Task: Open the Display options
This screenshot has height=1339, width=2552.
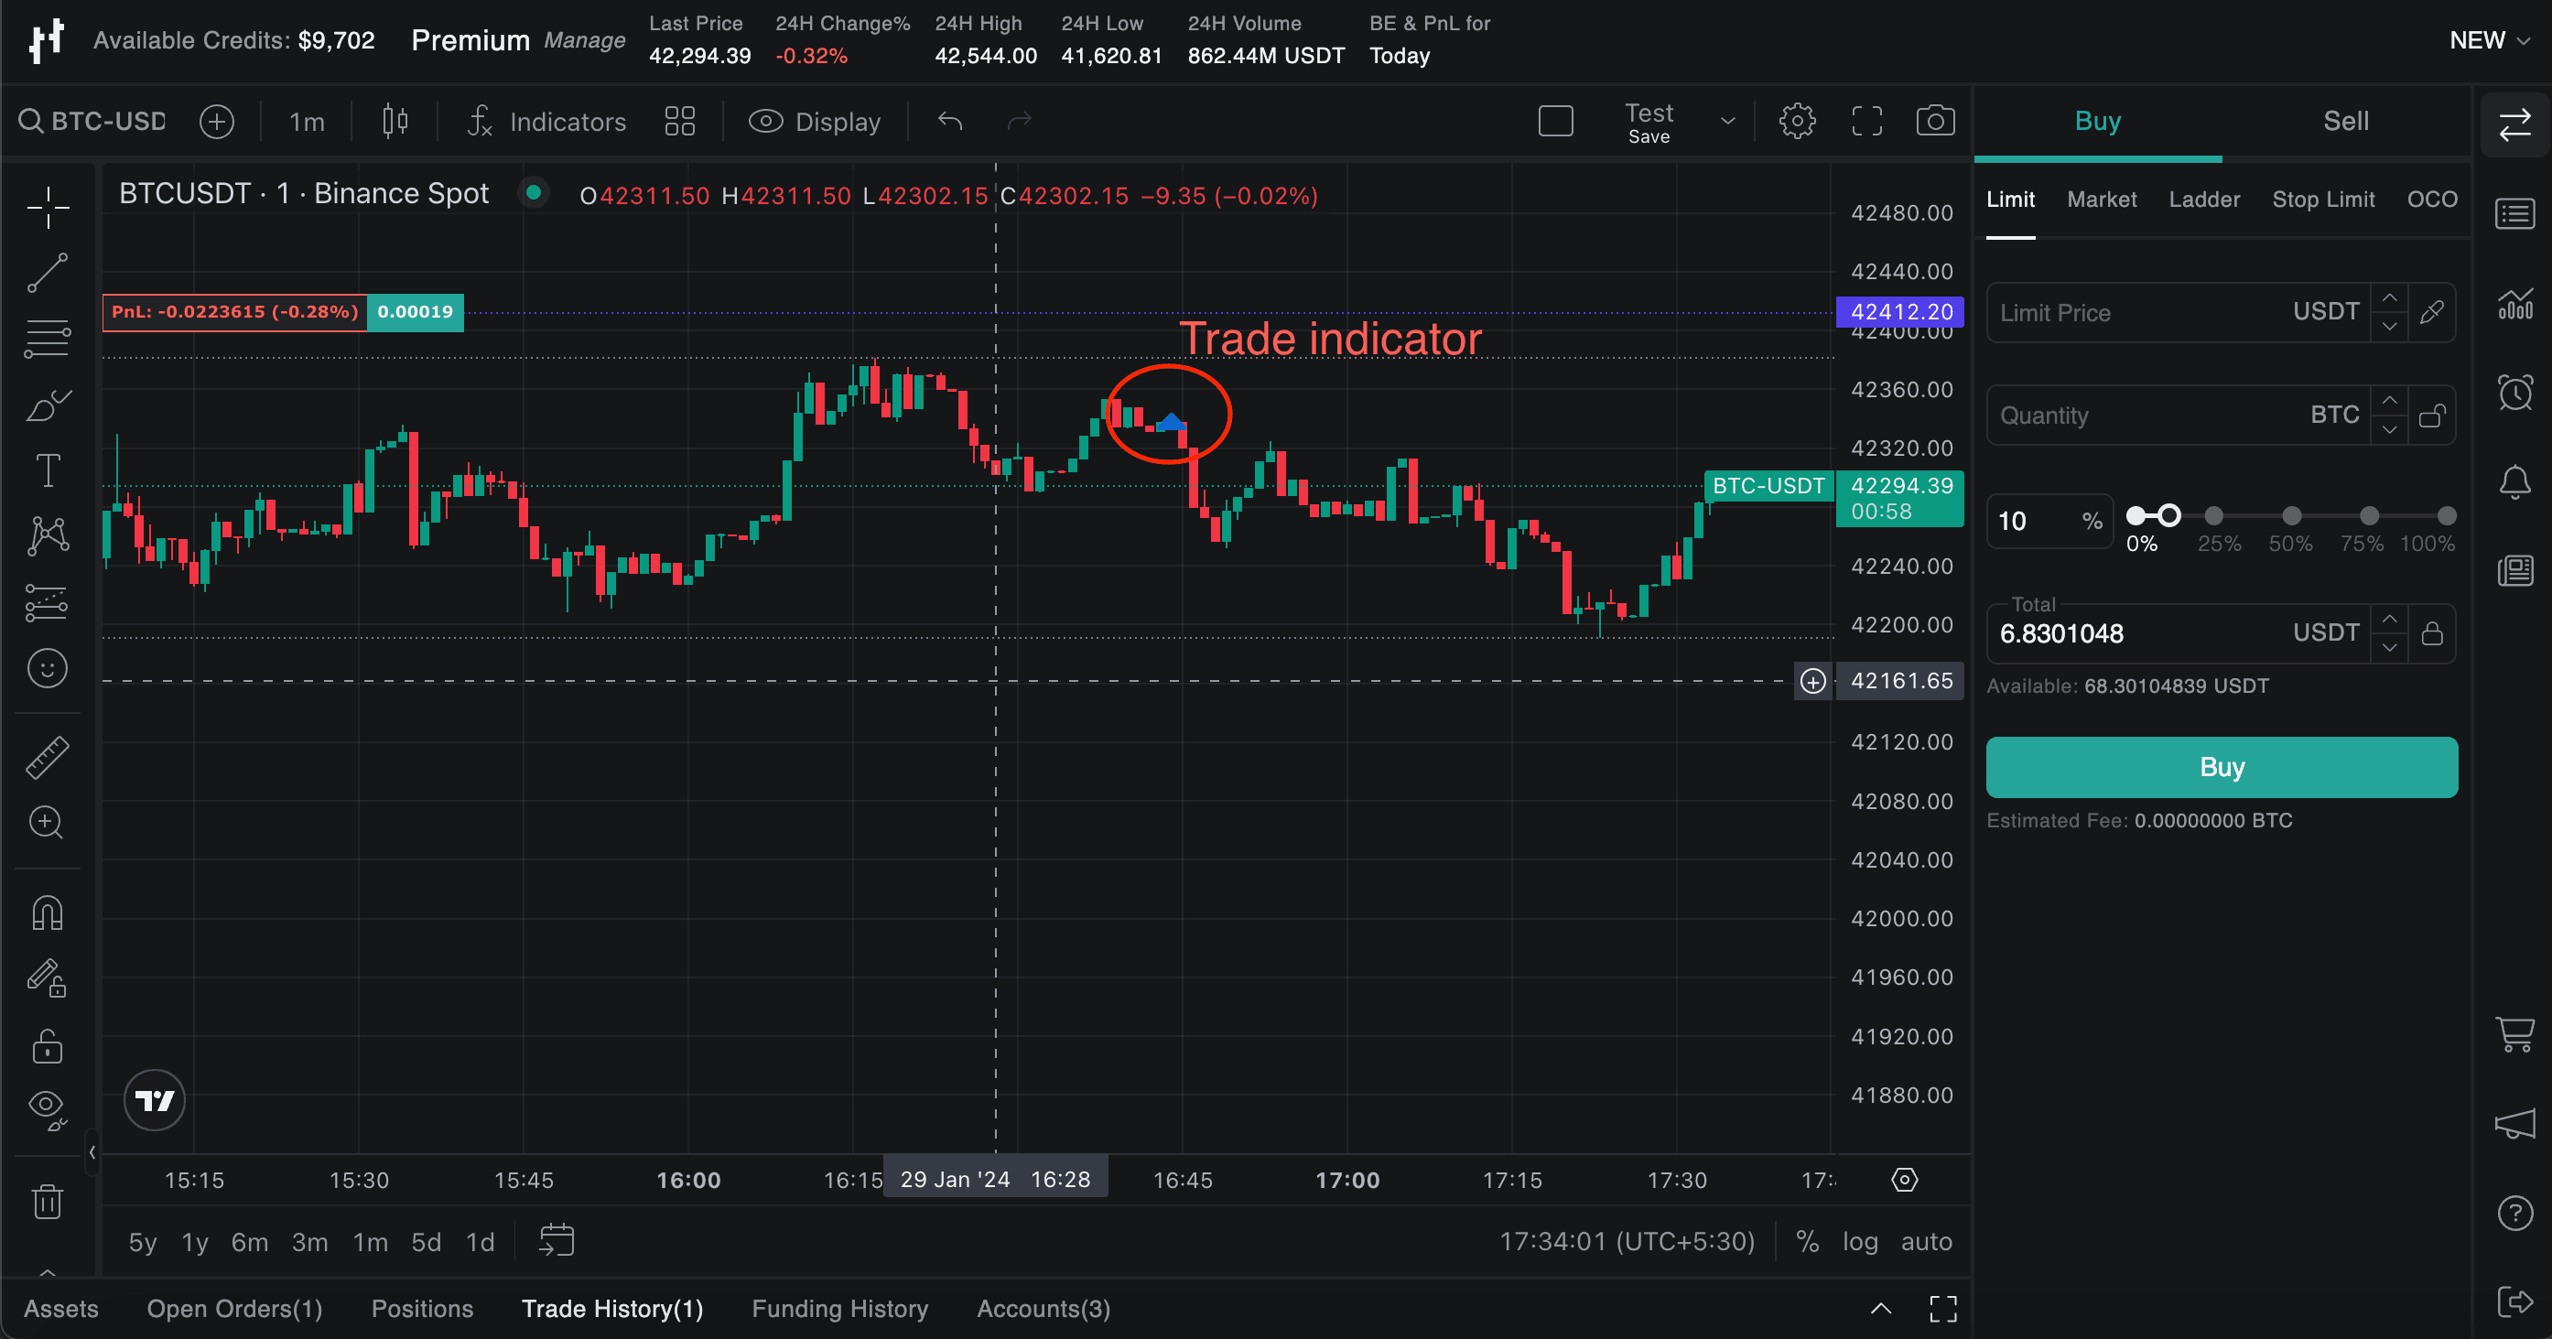Action: [815, 122]
